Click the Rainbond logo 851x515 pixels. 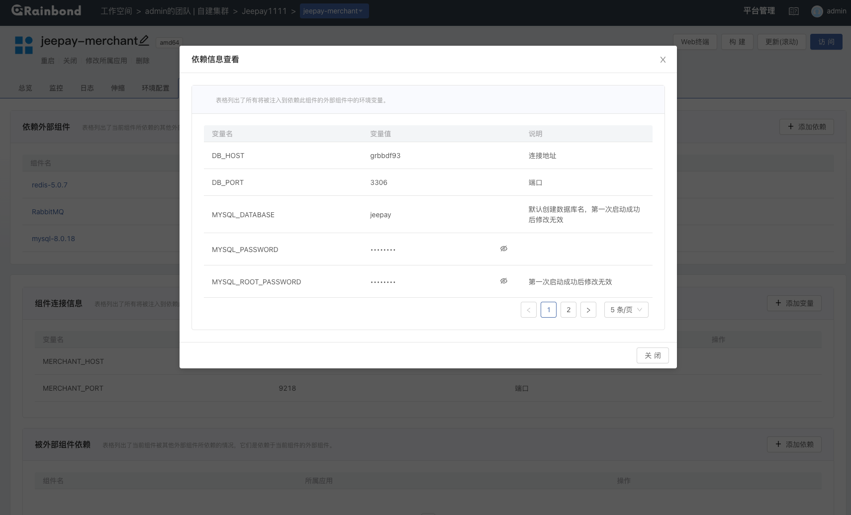point(46,10)
